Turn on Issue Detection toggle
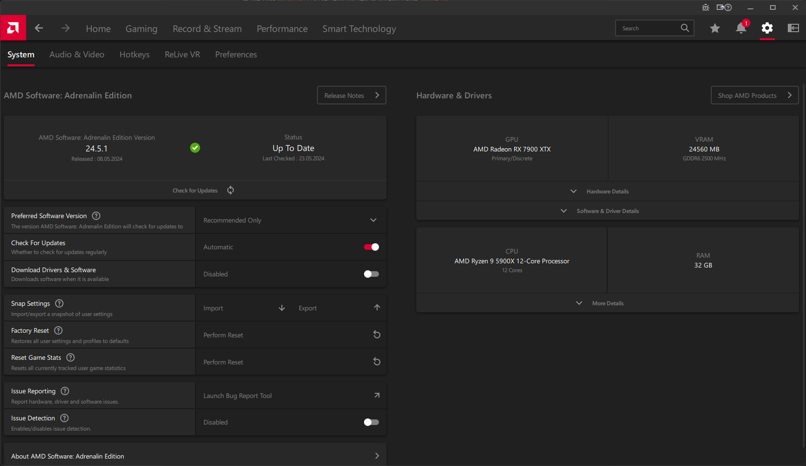Viewport: 806px width, 466px height. [371, 422]
